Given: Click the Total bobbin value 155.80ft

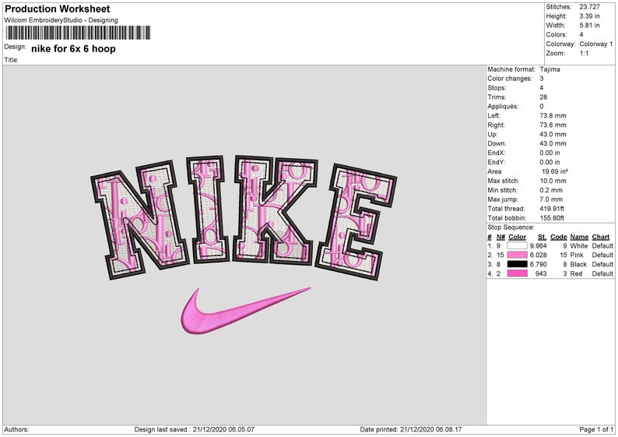Looking at the screenshot, I should pyautogui.click(x=552, y=217).
